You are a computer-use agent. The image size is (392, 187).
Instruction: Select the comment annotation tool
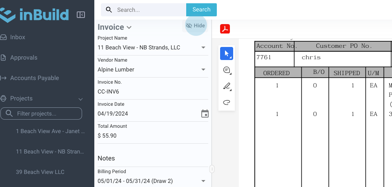[x=227, y=70]
